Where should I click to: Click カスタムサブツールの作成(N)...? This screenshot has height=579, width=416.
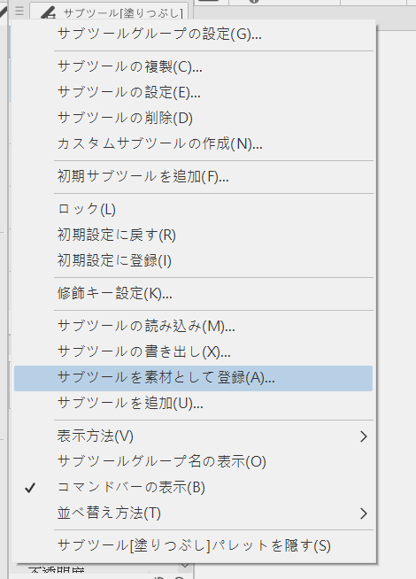pos(194,143)
